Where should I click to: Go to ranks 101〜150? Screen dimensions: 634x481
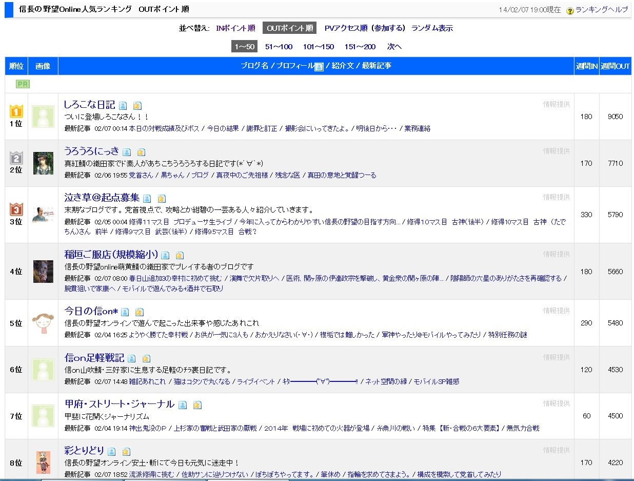[319, 47]
